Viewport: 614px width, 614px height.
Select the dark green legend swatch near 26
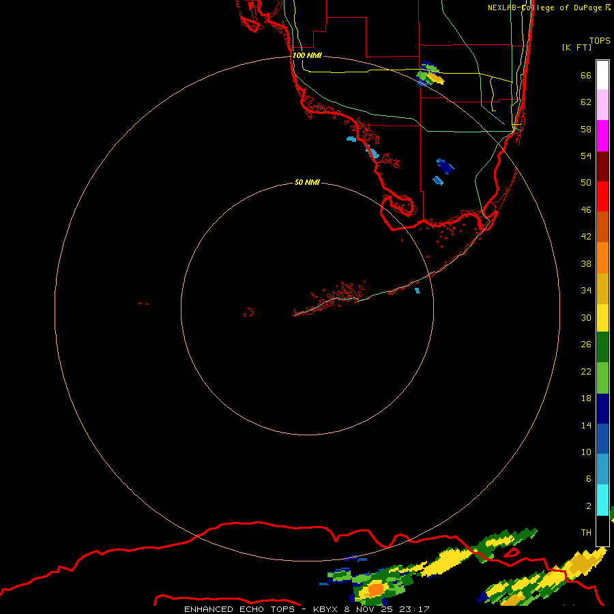click(602, 347)
